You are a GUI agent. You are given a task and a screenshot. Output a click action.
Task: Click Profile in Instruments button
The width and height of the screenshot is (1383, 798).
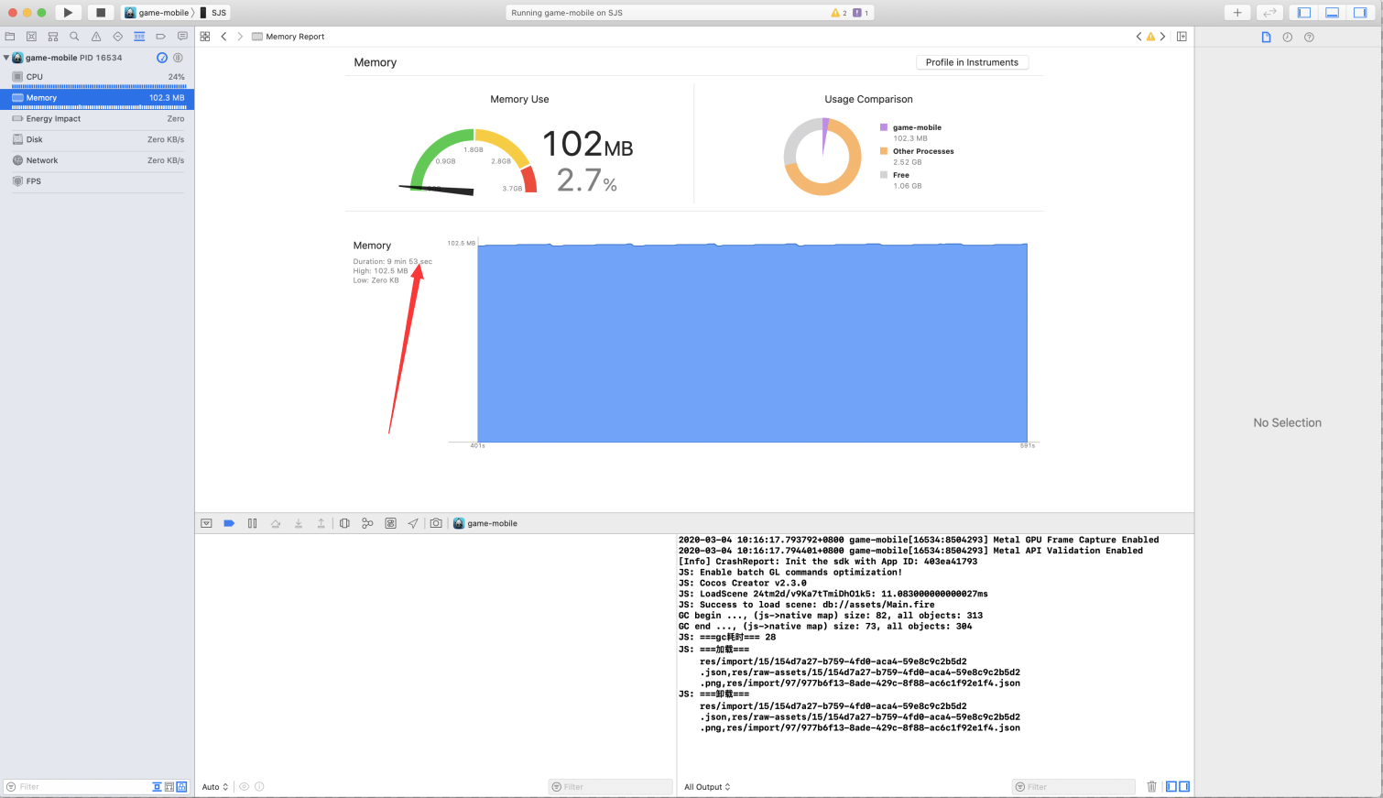[972, 62]
